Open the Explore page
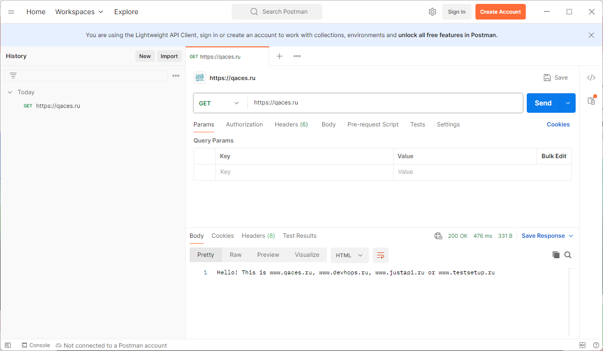 coord(126,12)
